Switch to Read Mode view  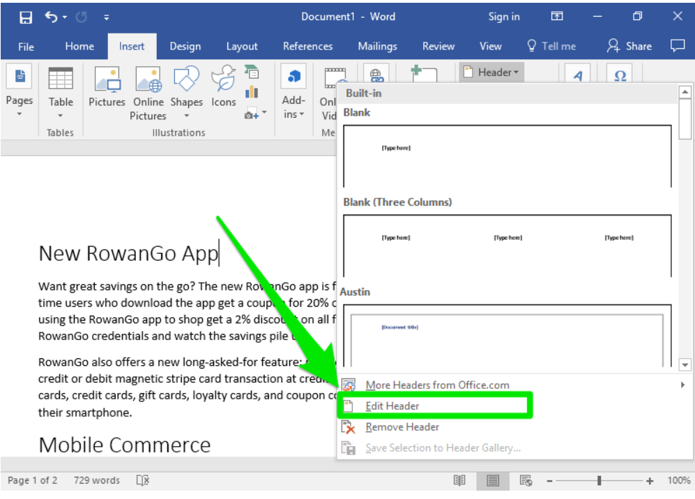coord(459,480)
